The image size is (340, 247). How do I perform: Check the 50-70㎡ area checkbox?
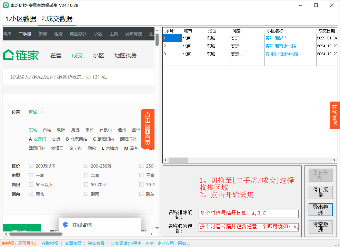pos(86,184)
